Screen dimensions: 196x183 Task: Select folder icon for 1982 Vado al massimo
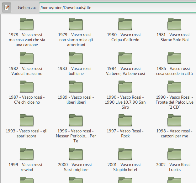coord(27,58)
